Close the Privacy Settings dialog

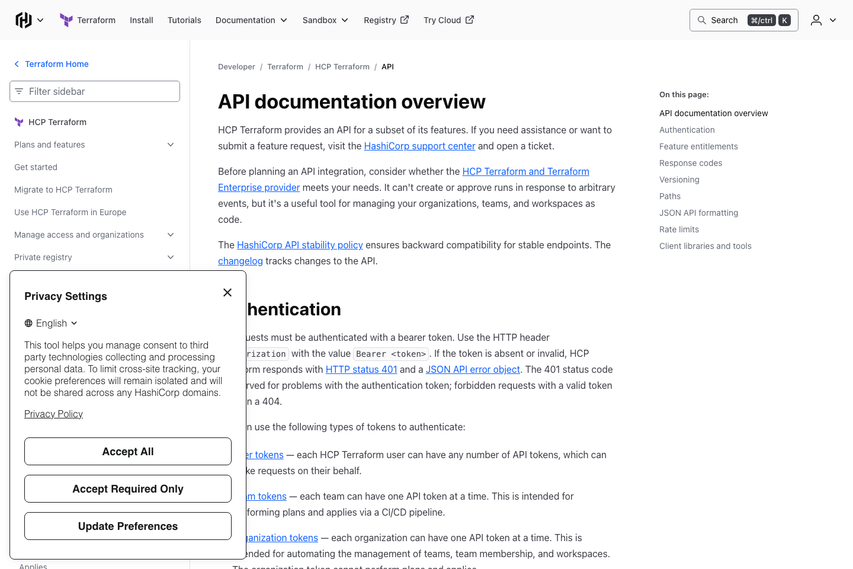227,292
